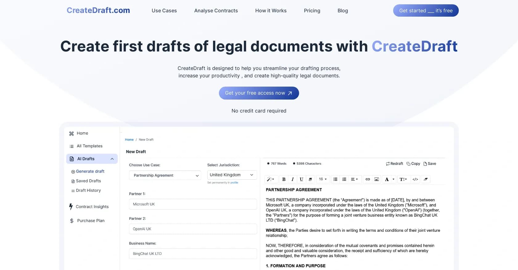Click the All Templates list icon
518x270 pixels.
pos(72,146)
